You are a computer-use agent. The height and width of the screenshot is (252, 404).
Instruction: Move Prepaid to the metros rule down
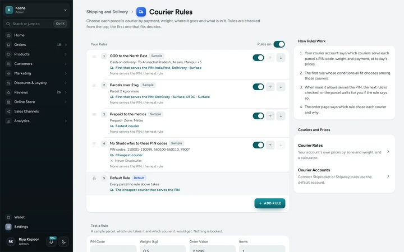click(281, 116)
